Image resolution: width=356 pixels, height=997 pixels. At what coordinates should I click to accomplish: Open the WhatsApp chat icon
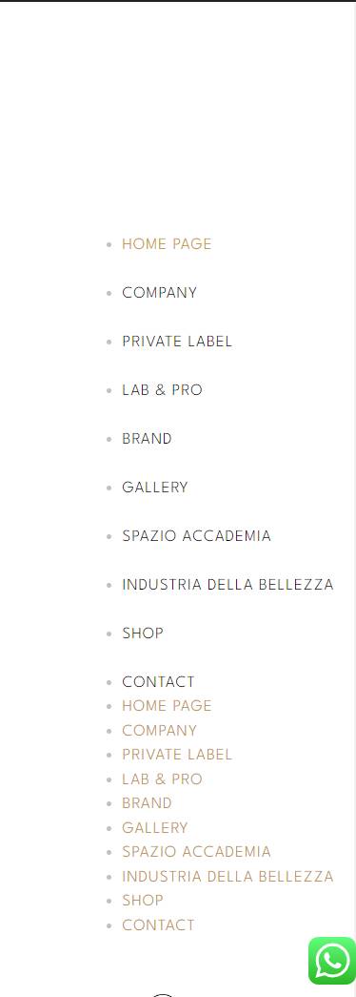pos(332,960)
